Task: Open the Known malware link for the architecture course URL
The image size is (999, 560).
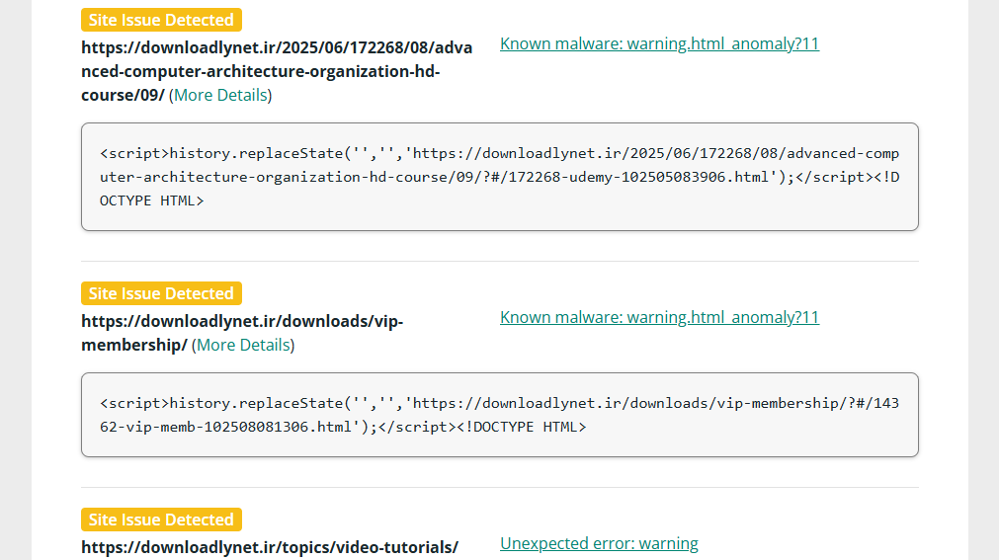Action: click(659, 43)
